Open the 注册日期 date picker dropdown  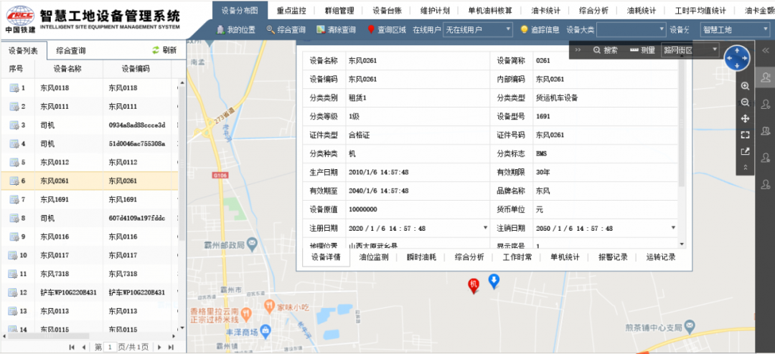pos(485,228)
